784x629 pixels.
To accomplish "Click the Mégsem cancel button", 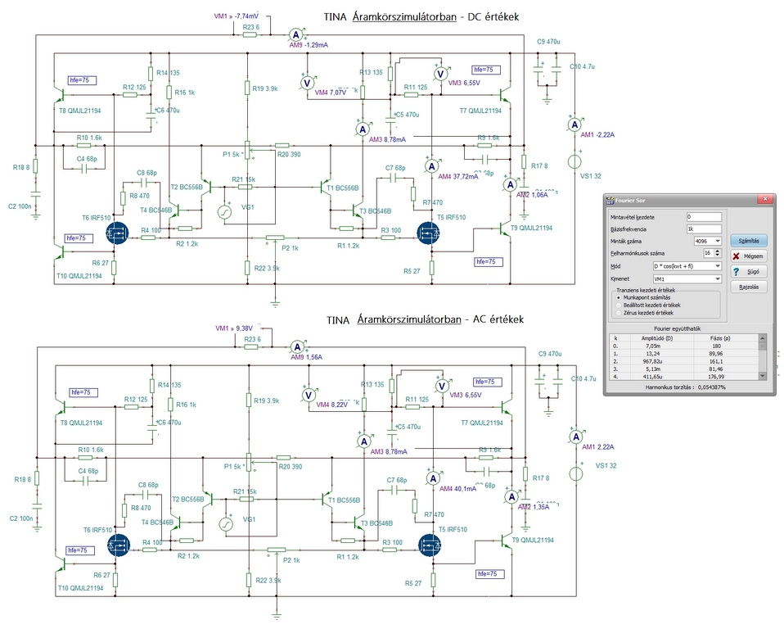I will tap(749, 256).
